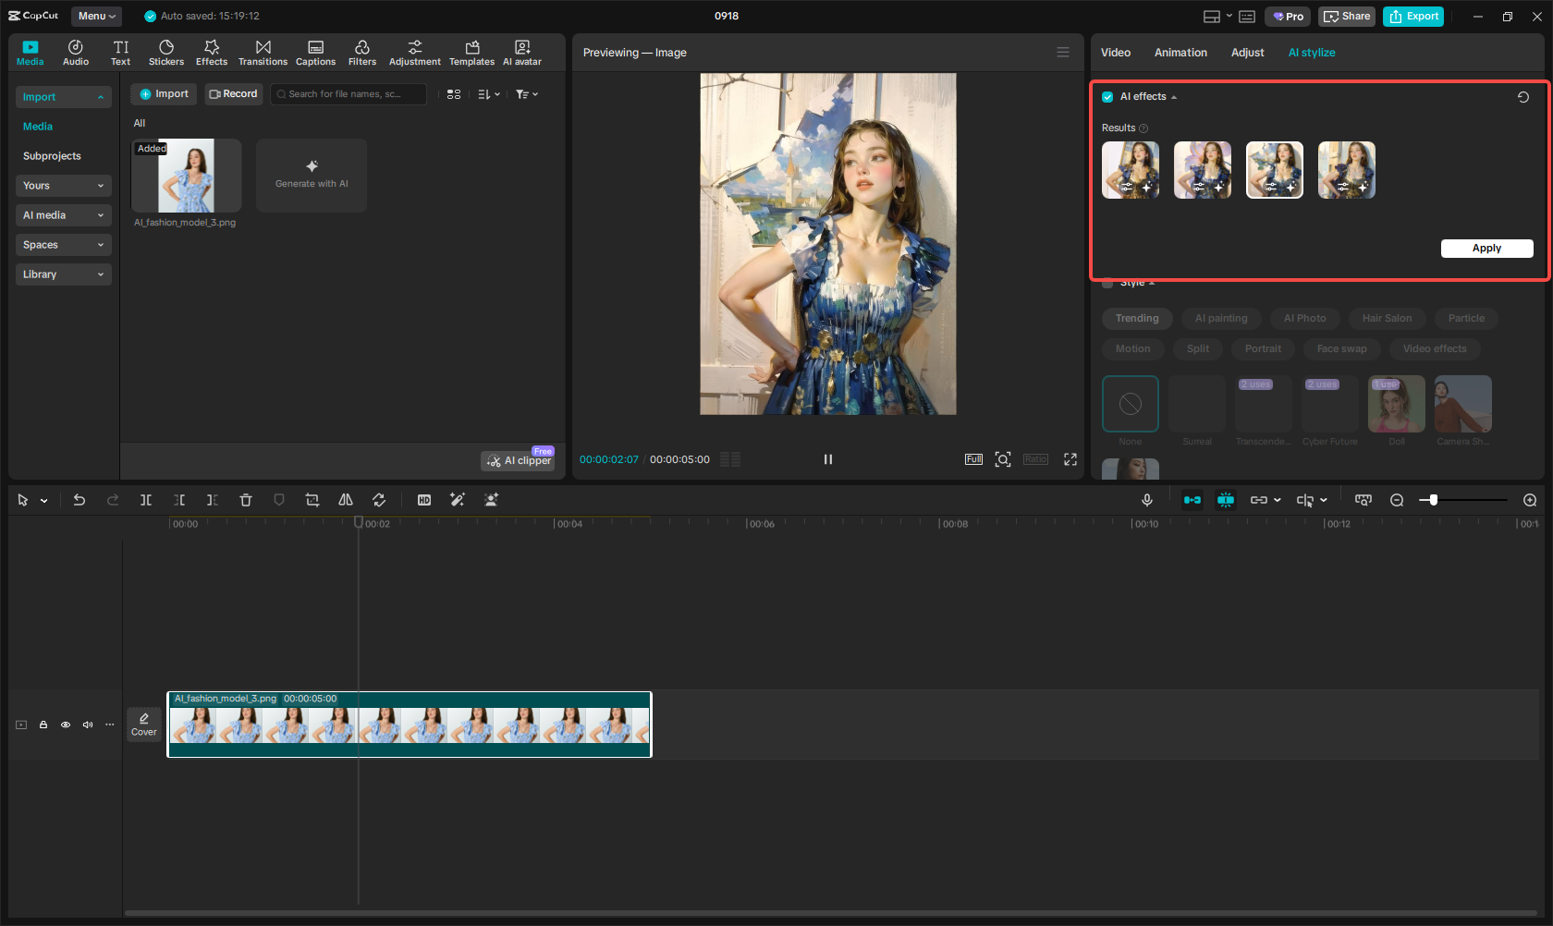Image resolution: width=1553 pixels, height=926 pixels.
Task: Click the Undo icon in timeline toolbar
Action: coord(79,500)
